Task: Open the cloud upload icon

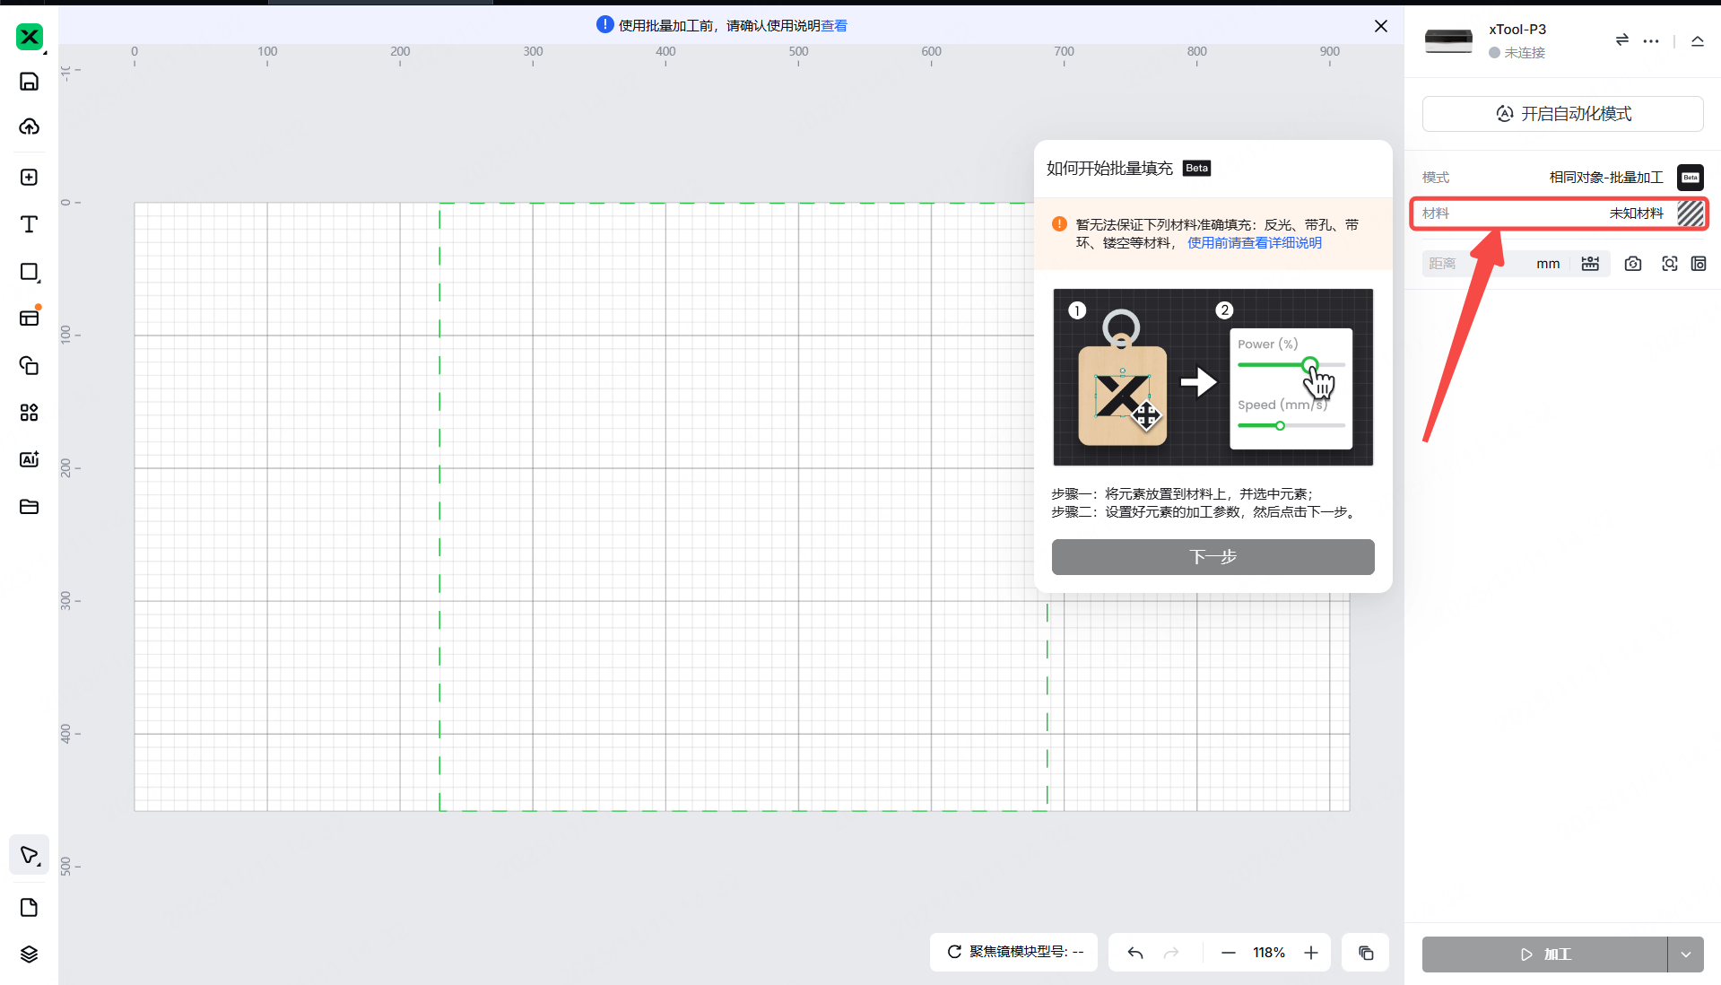Action: 29,126
